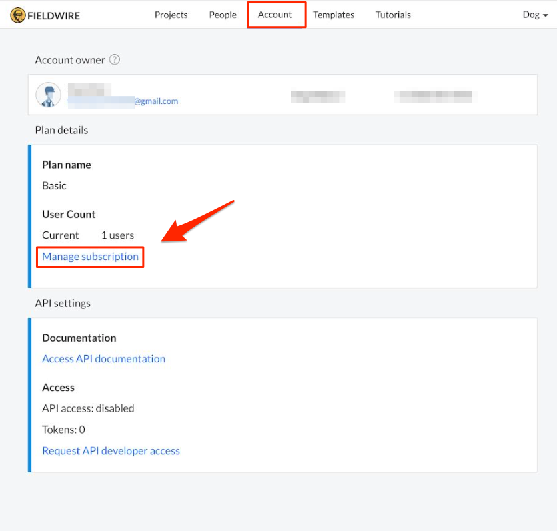Click the Manage subscription link
557x531 pixels.
90,257
